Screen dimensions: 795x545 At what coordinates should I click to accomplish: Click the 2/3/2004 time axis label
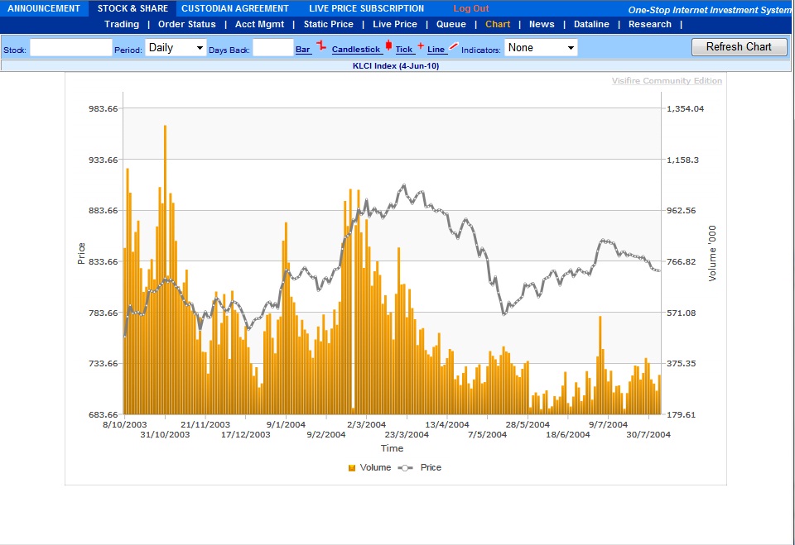pyautogui.click(x=367, y=425)
